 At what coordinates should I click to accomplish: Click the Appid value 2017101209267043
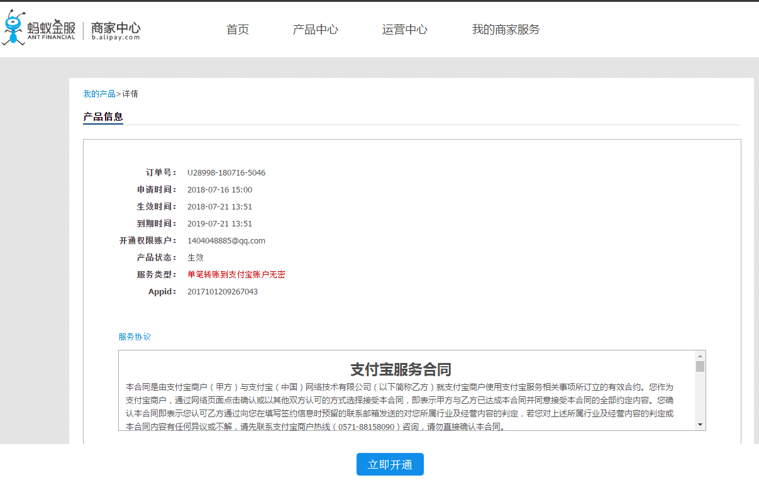click(223, 291)
